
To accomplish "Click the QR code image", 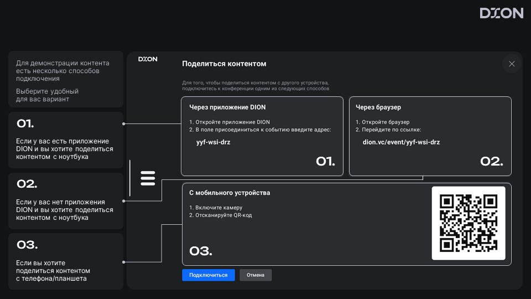I will [468, 223].
